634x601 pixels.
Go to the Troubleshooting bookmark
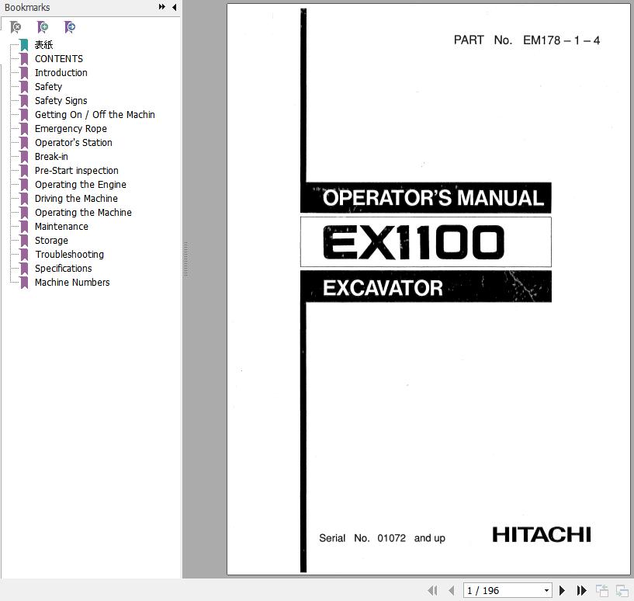(x=69, y=254)
